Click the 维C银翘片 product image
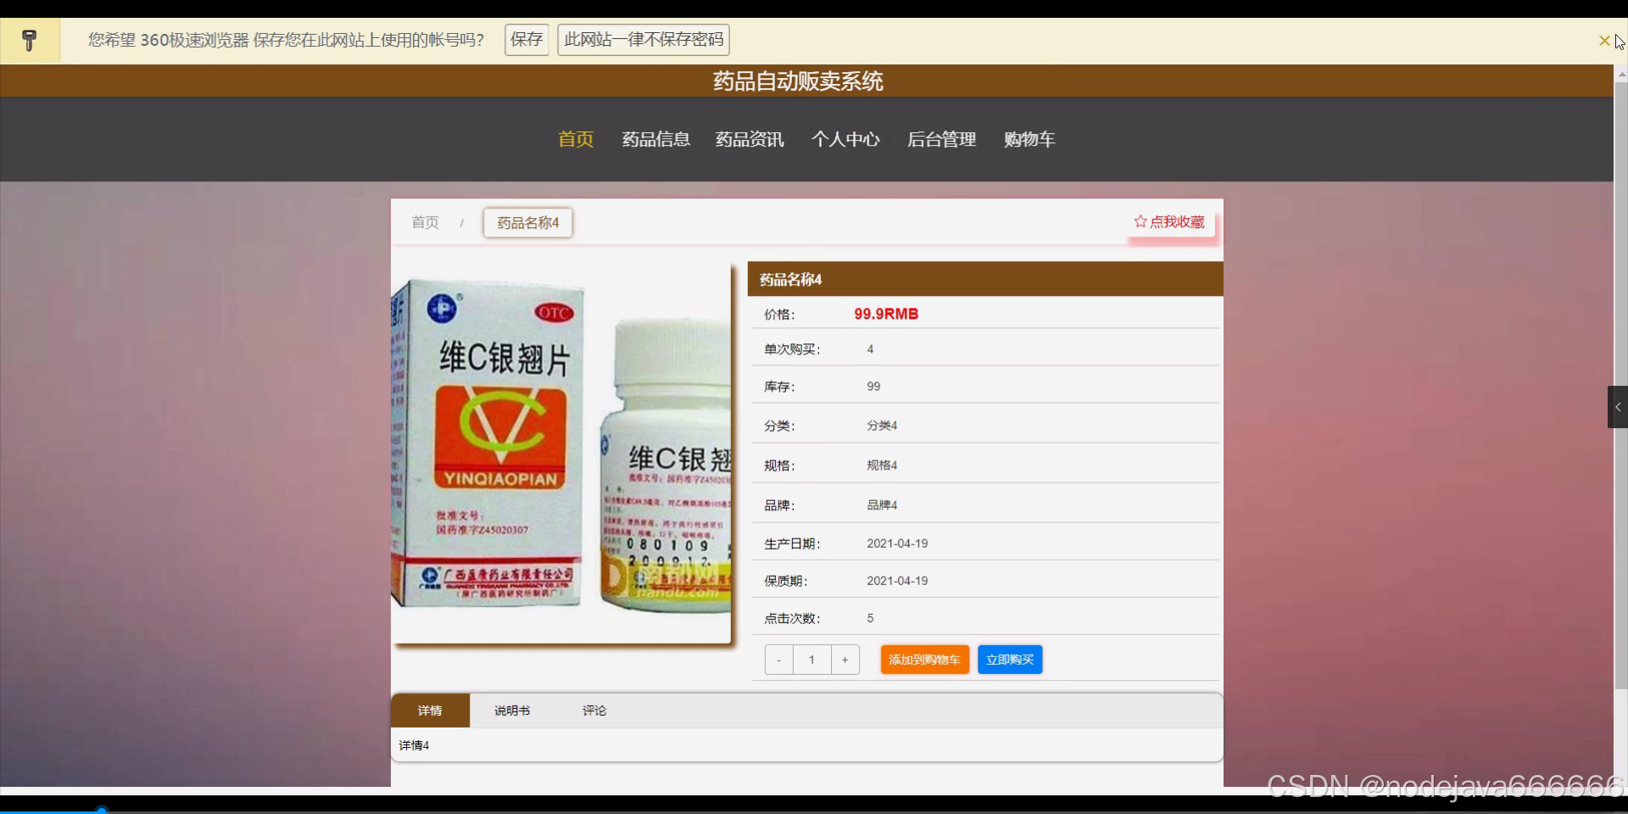 pos(560,454)
